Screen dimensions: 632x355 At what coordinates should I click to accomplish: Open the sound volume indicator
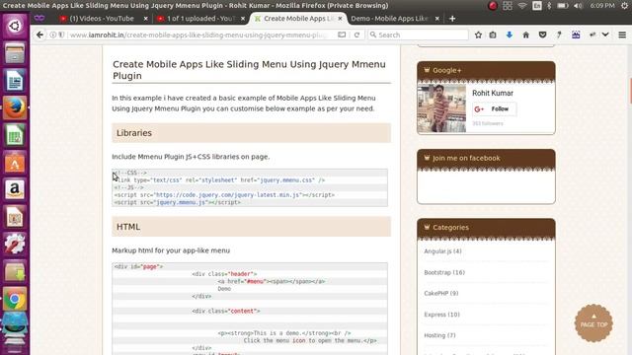coord(578,6)
